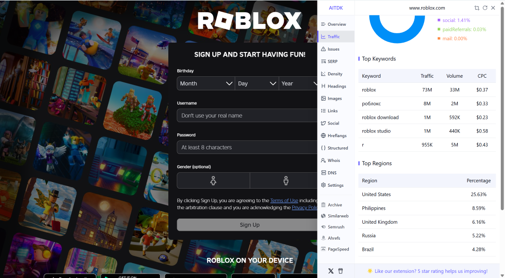Open the Year birthday dropdown

click(x=298, y=83)
